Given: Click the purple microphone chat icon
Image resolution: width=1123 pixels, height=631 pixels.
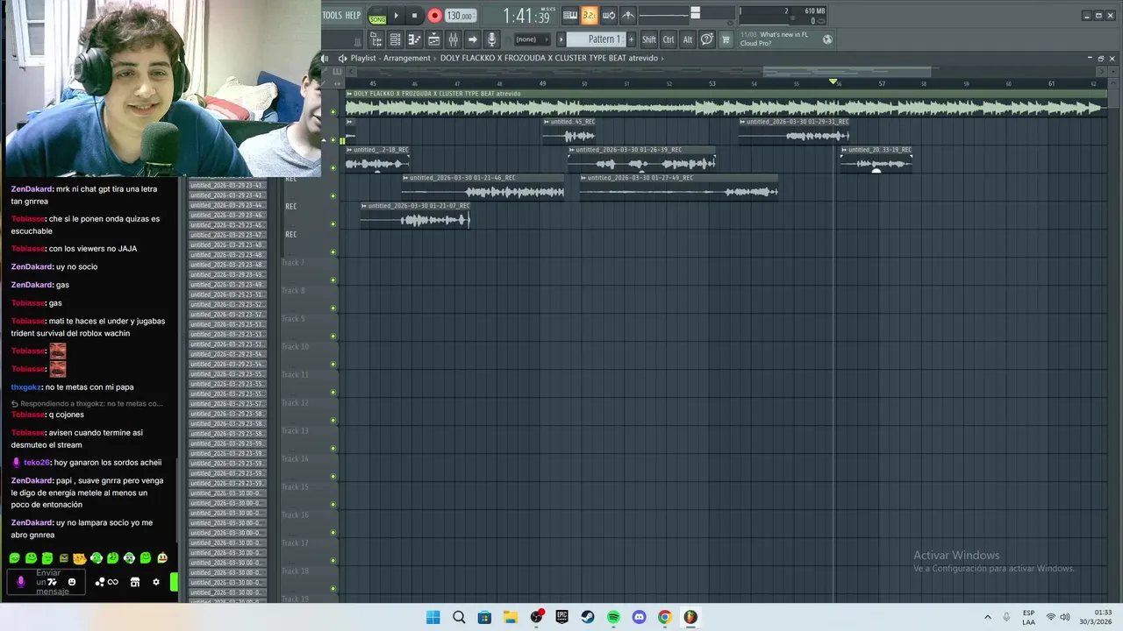Looking at the screenshot, I should point(21,582).
